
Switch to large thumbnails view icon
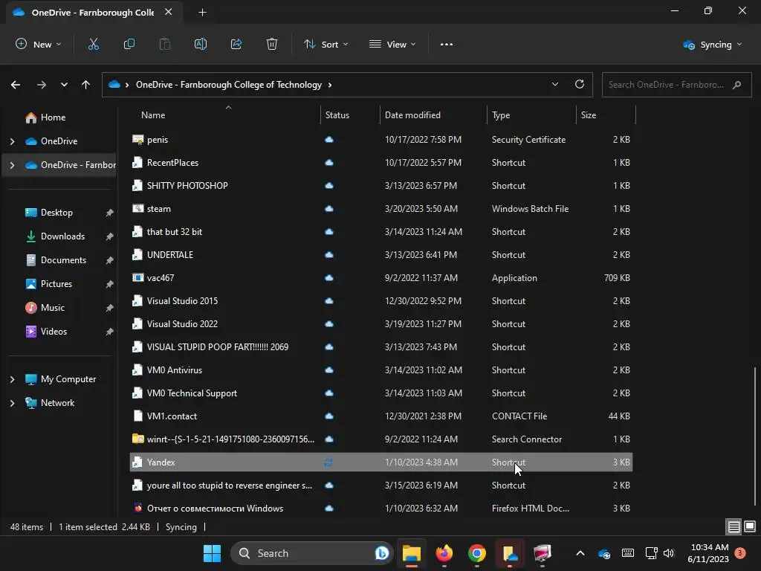pyautogui.click(x=750, y=526)
